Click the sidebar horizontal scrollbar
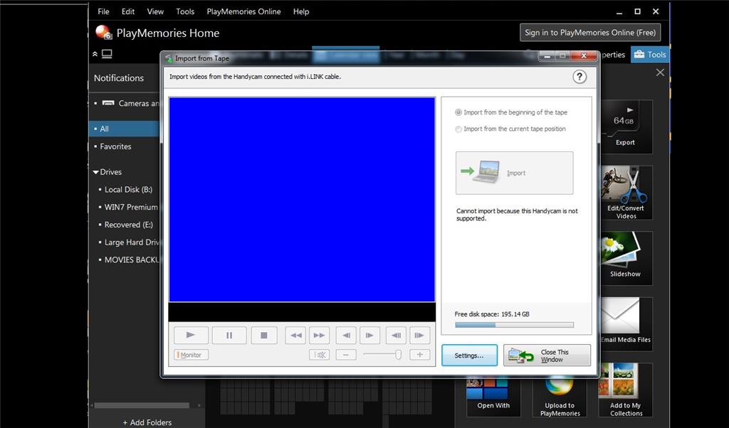The height and width of the screenshot is (428, 729). click(142, 405)
